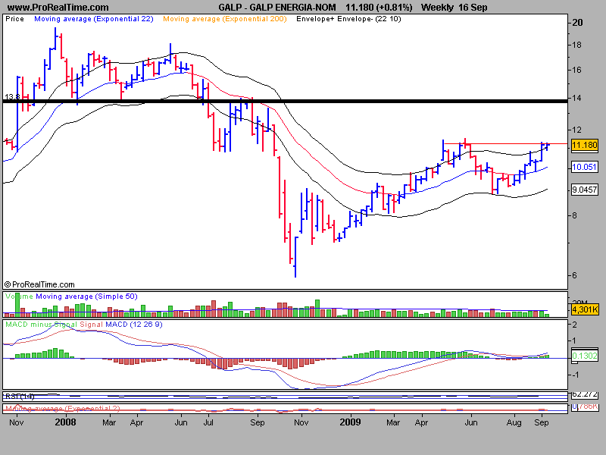The height and width of the screenshot is (455, 606).
Task: Click the Volume panel label
Action: [x=19, y=297]
